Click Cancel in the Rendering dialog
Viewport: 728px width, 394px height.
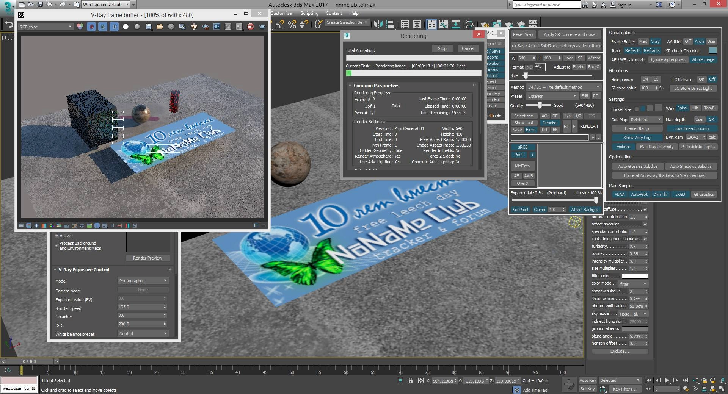click(468, 48)
